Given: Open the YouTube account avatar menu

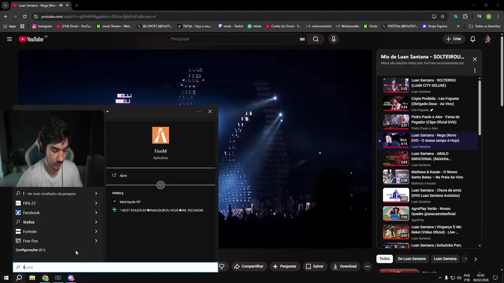Looking at the screenshot, I should click(488, 39).
